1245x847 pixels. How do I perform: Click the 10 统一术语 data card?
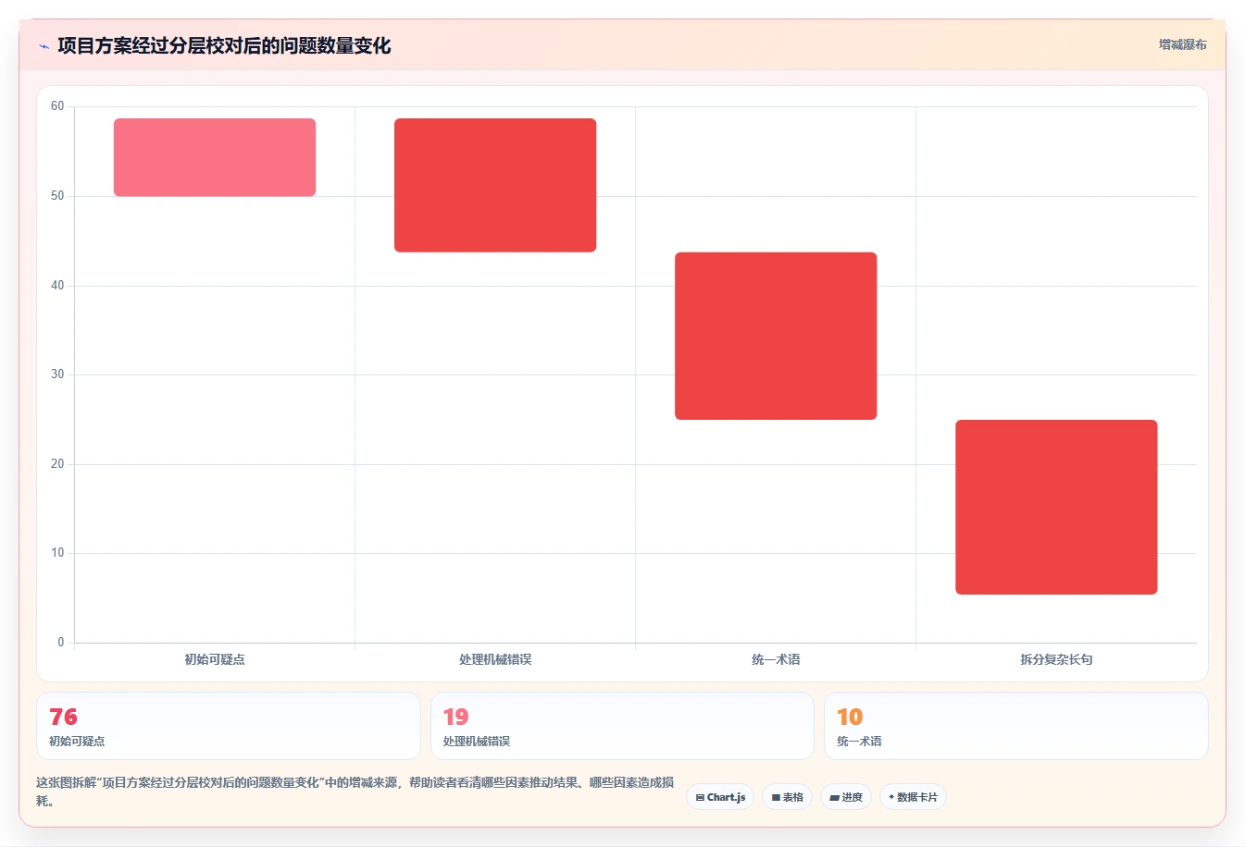pyautogui.click(x=1016, y=726)
